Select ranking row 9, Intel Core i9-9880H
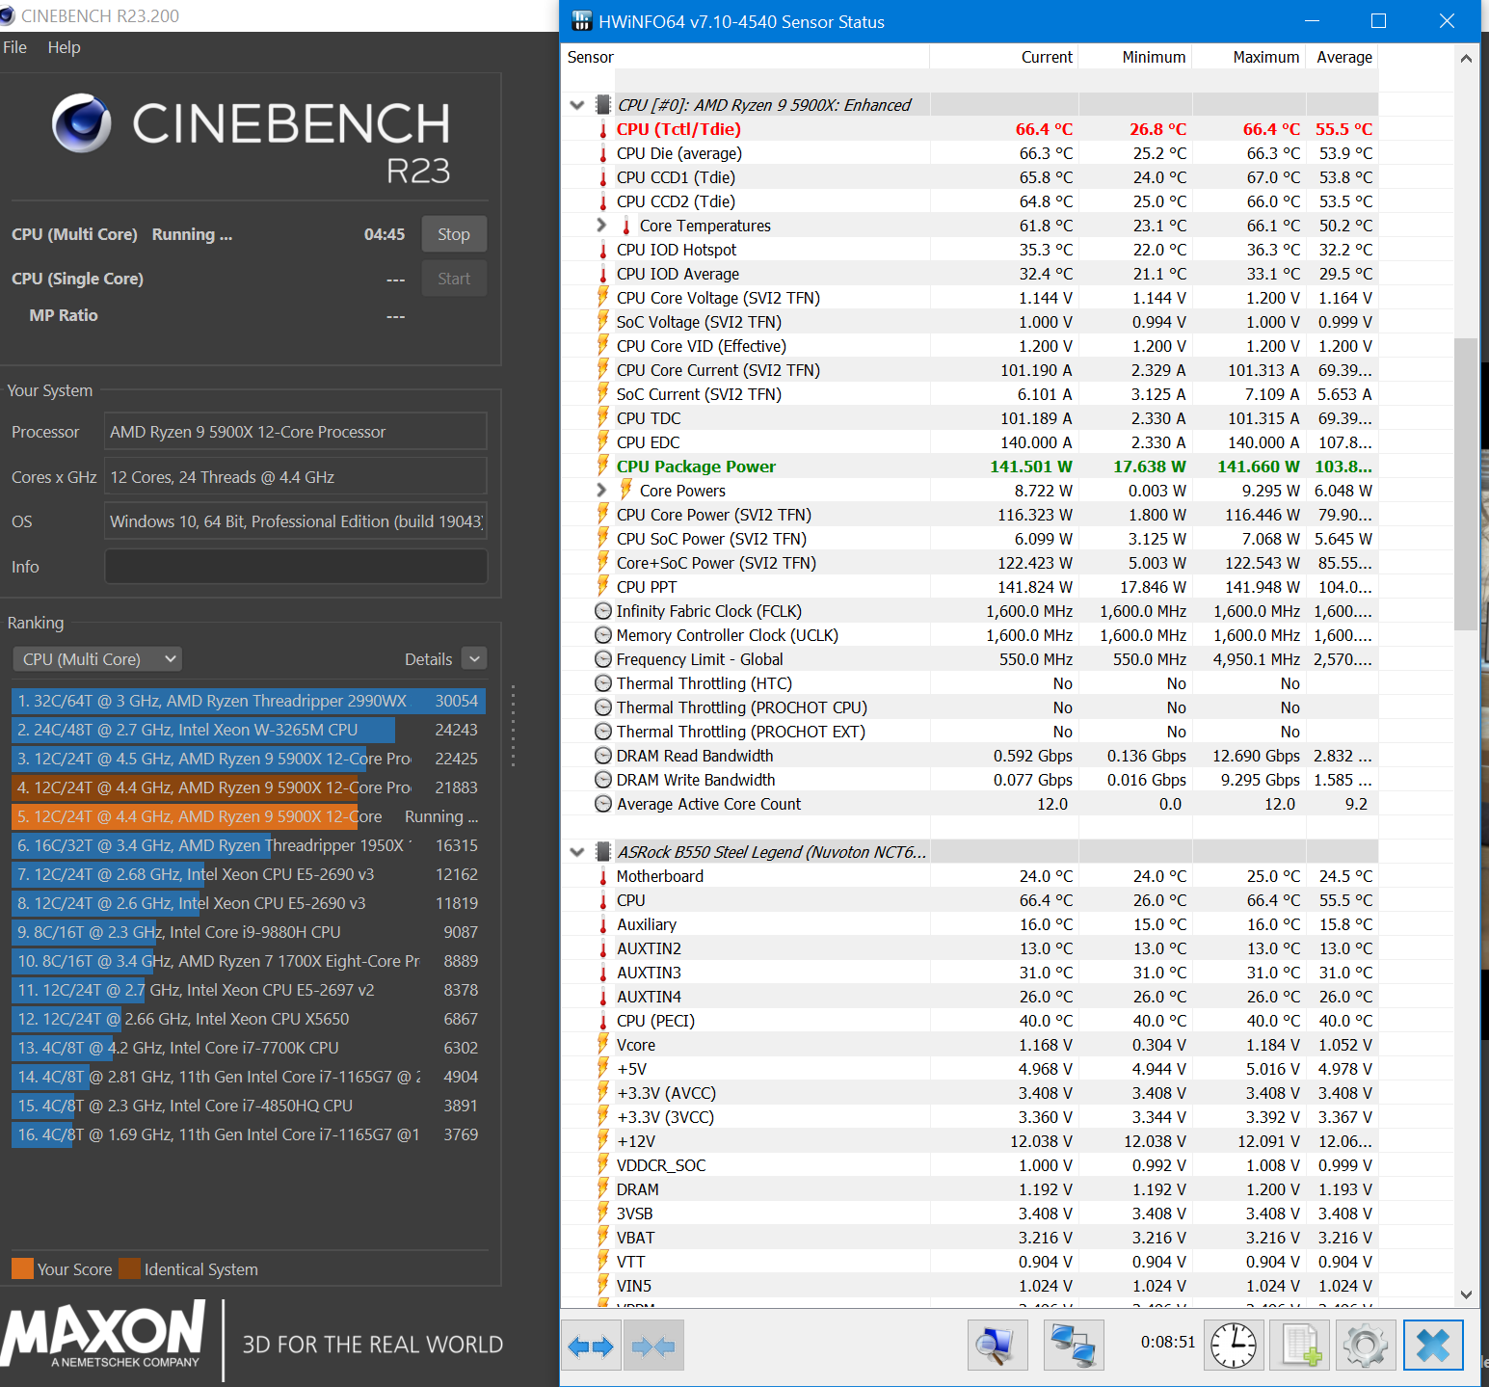1489x1387 pixels. coord(248,932)
